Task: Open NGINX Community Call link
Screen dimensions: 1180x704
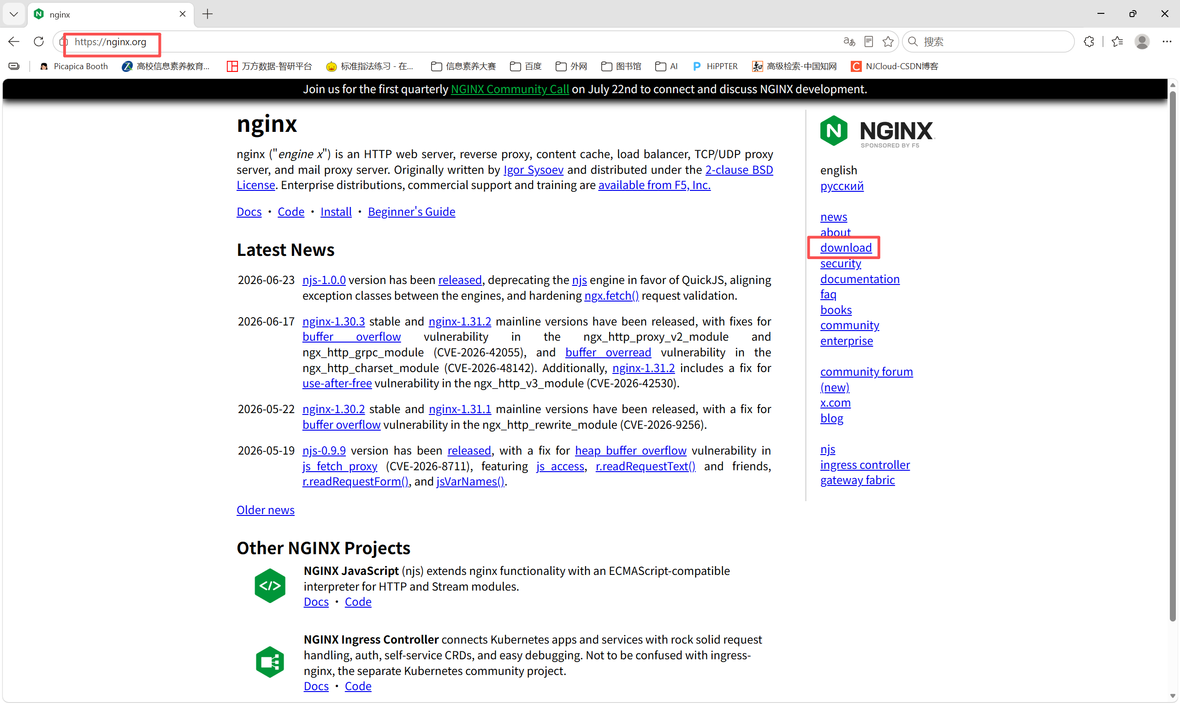Action: pyautogui.click(x=510, y=89)
